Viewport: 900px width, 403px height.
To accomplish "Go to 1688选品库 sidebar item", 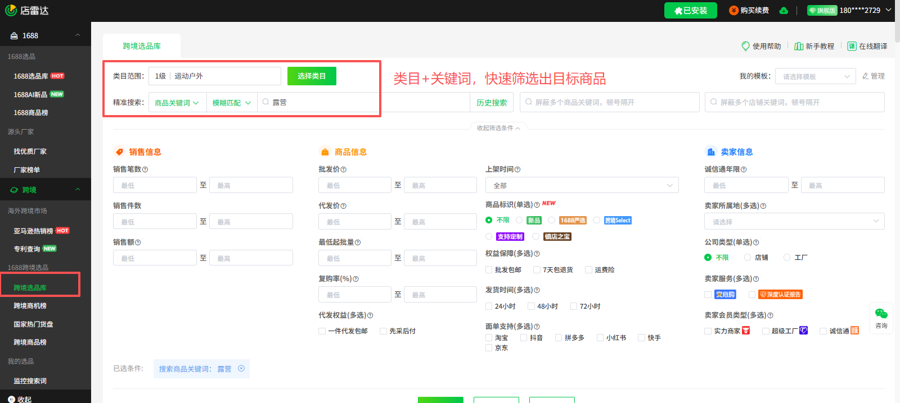I will pos(31,76).
